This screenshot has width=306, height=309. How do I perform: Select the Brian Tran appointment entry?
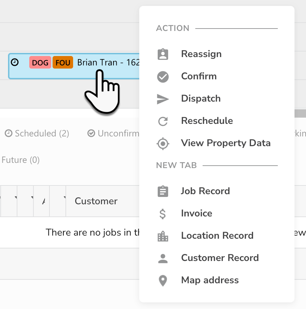[104, 62]
